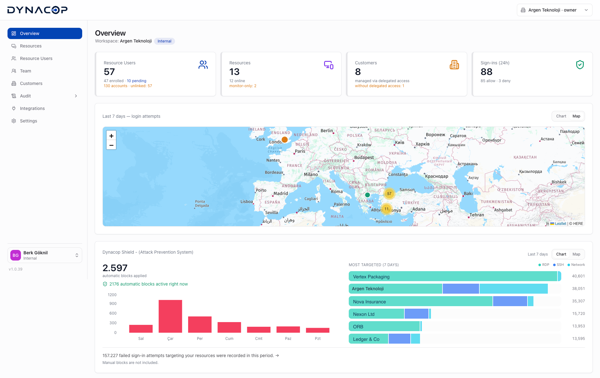The width and height of the screenshot is (600, 378).
Task: Click the Overview grid icon in sidebar
Action: pyautogui.click(x=14, y=33)
